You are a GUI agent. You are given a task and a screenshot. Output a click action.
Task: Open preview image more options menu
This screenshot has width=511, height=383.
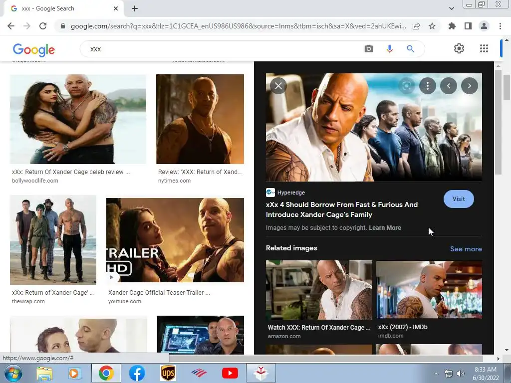tap(427, 86)
